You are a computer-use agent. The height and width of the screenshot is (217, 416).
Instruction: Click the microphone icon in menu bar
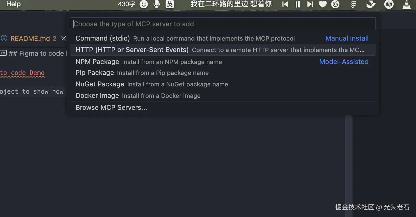tap(157, 4)
